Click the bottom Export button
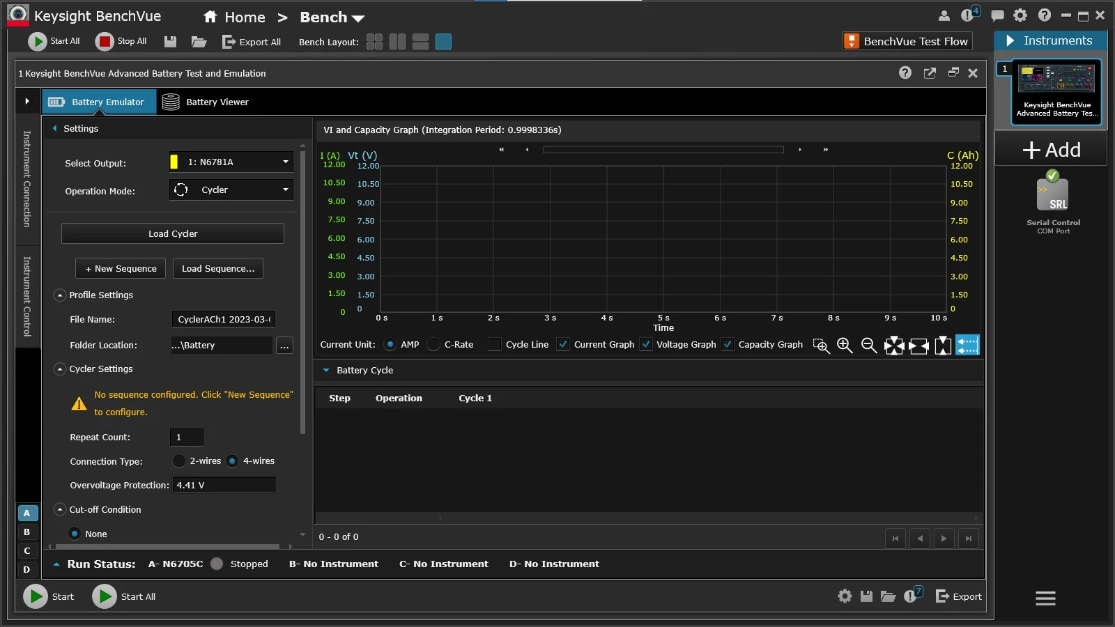The width and height of the screenshot is (1115, 627). (x=959, y=596)
